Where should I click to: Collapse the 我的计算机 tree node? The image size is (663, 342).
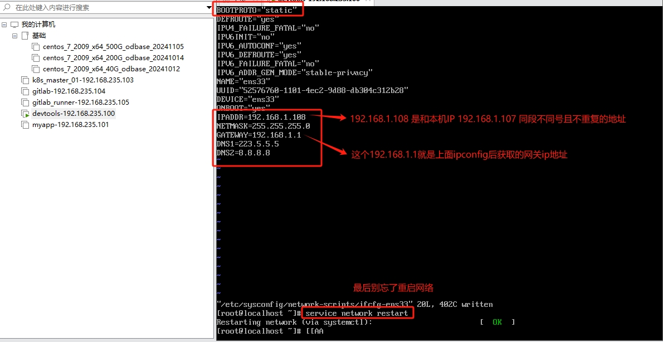(4, 25)
